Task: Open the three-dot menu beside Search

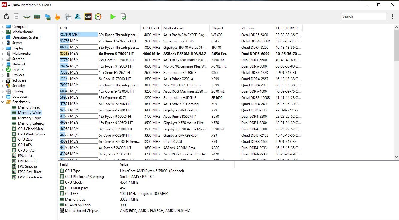Action: [x=392, y=17]
